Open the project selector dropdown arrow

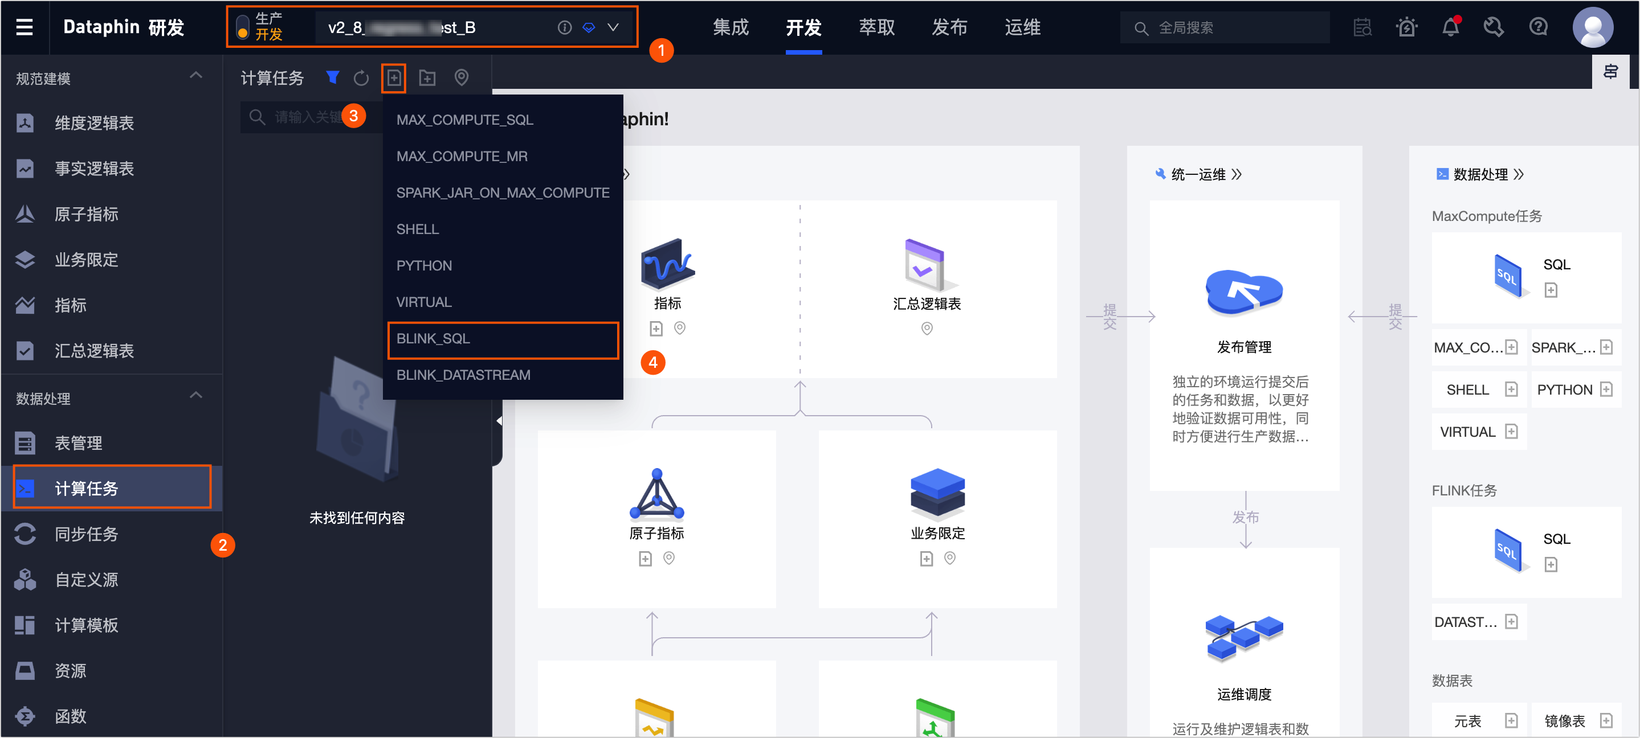pos(613,27)
